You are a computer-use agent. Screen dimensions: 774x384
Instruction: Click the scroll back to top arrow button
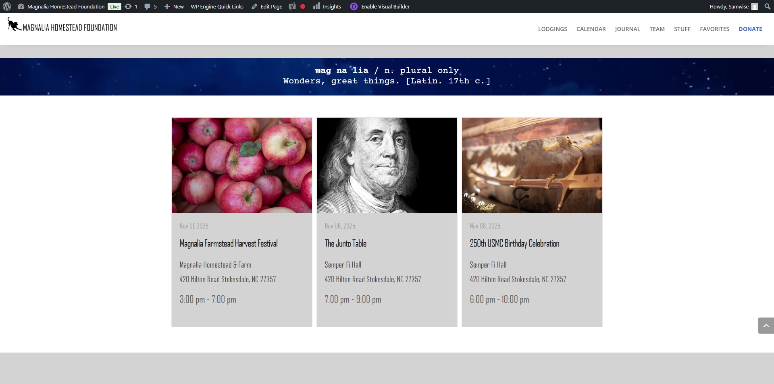tap(766, 326)
